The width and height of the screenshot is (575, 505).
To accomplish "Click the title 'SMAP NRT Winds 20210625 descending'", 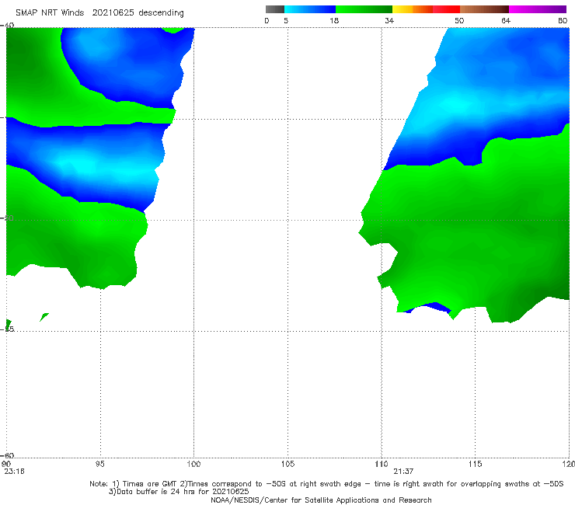I will 99,12.
